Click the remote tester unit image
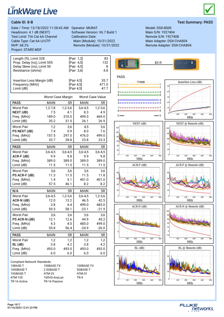This screenshot has width=224, height=317. (186, 64)
